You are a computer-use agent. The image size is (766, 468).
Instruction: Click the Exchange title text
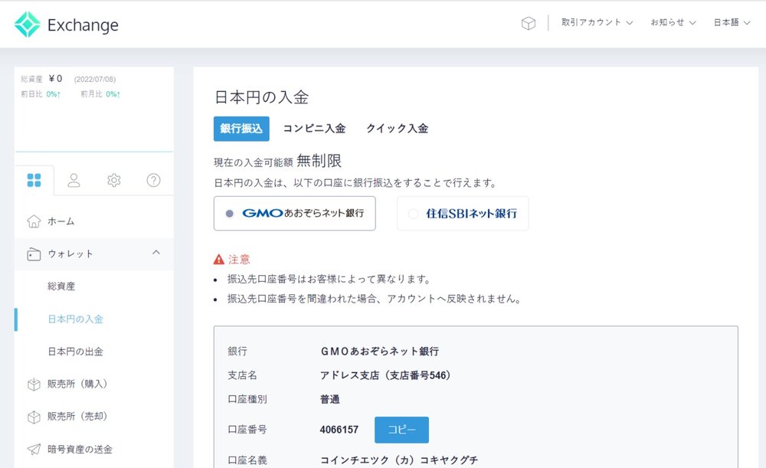[83, 25]
